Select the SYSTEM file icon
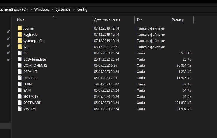The height and width of the screenshot is (138, 217). coord(20,109)
